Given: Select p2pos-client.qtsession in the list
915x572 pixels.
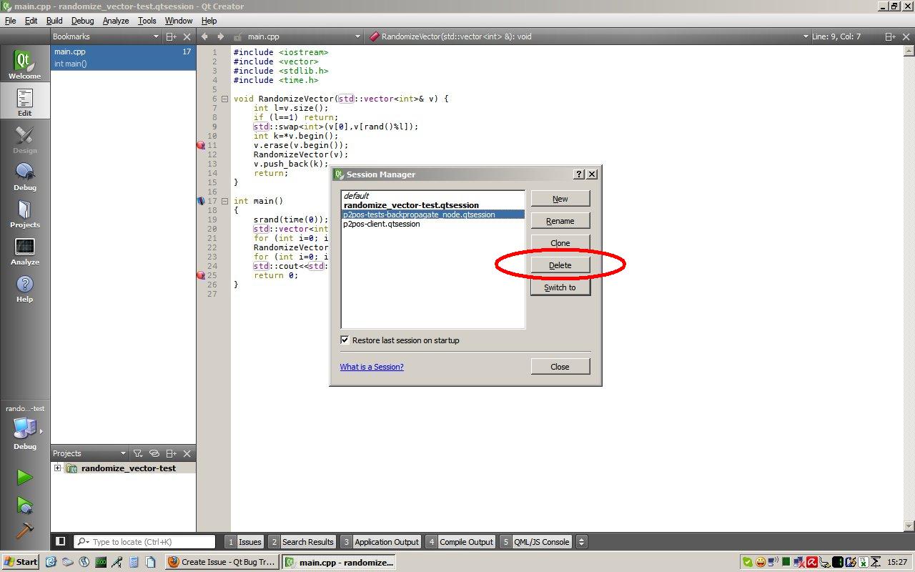Looking at the screenshot, I should coord(382,224).
